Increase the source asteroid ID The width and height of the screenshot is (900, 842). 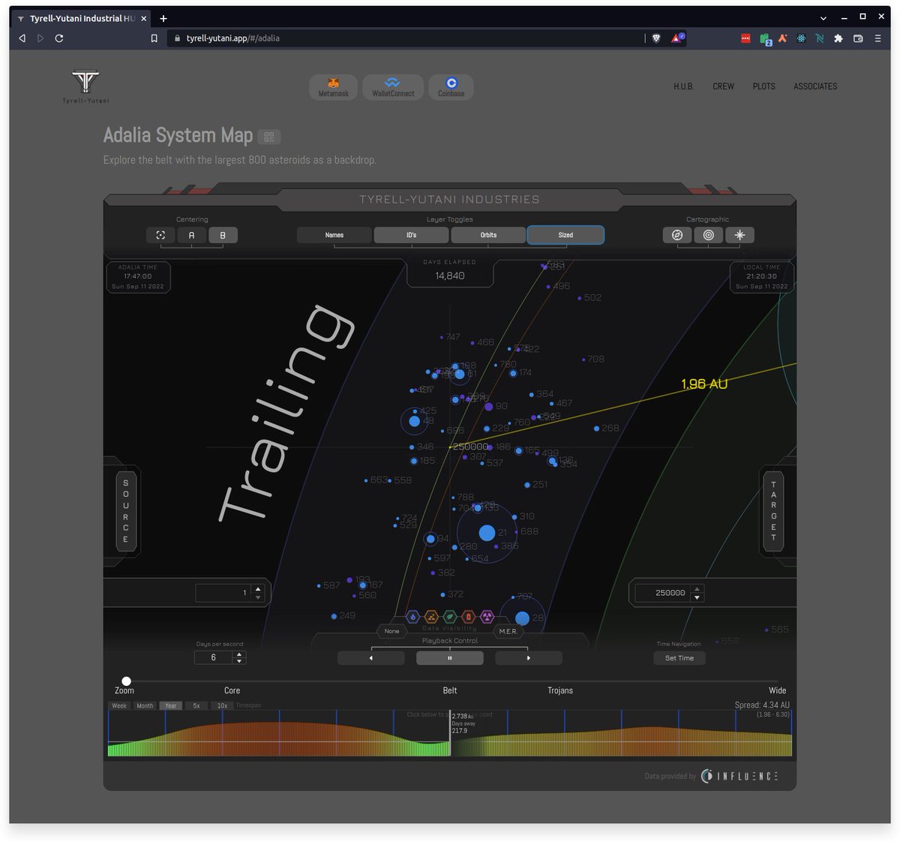pos(258,589)
